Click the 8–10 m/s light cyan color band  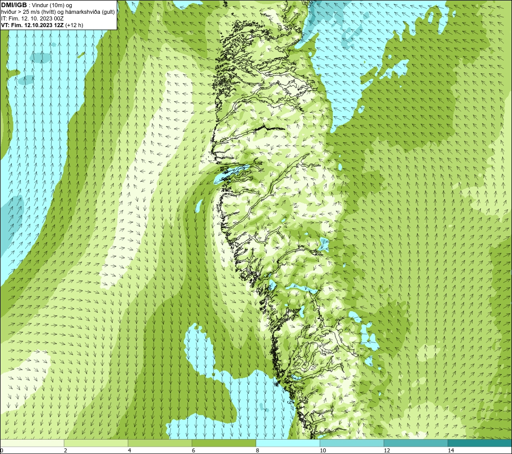click(288, 443)
